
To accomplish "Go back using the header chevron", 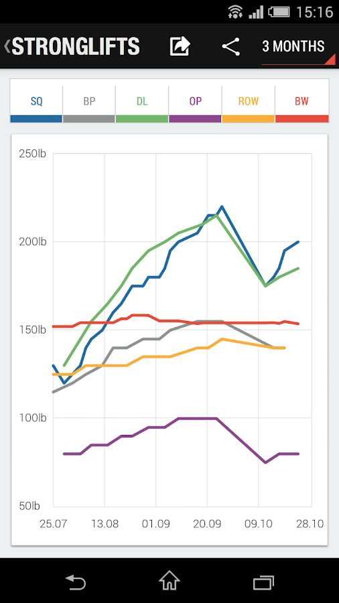I will [7, 46].
